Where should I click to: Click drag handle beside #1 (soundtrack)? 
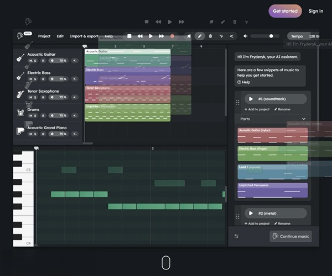click(x=238, y=103)
